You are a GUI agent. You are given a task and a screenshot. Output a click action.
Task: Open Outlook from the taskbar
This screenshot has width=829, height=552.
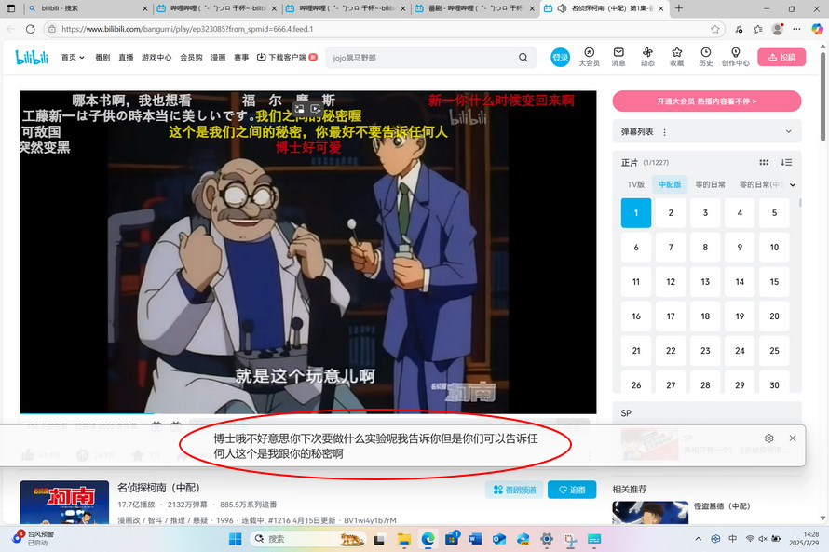click(x=499, y=539)
